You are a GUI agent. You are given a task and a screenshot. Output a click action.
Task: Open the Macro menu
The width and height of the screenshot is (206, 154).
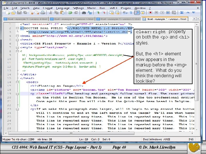click(92, 8)
